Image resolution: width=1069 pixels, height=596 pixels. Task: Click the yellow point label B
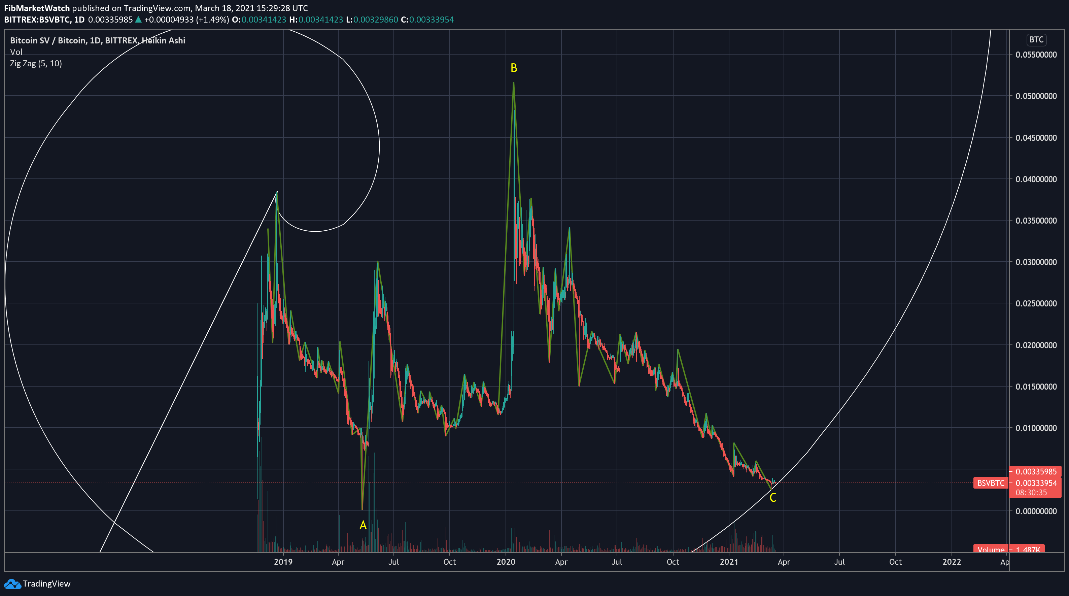514,68
